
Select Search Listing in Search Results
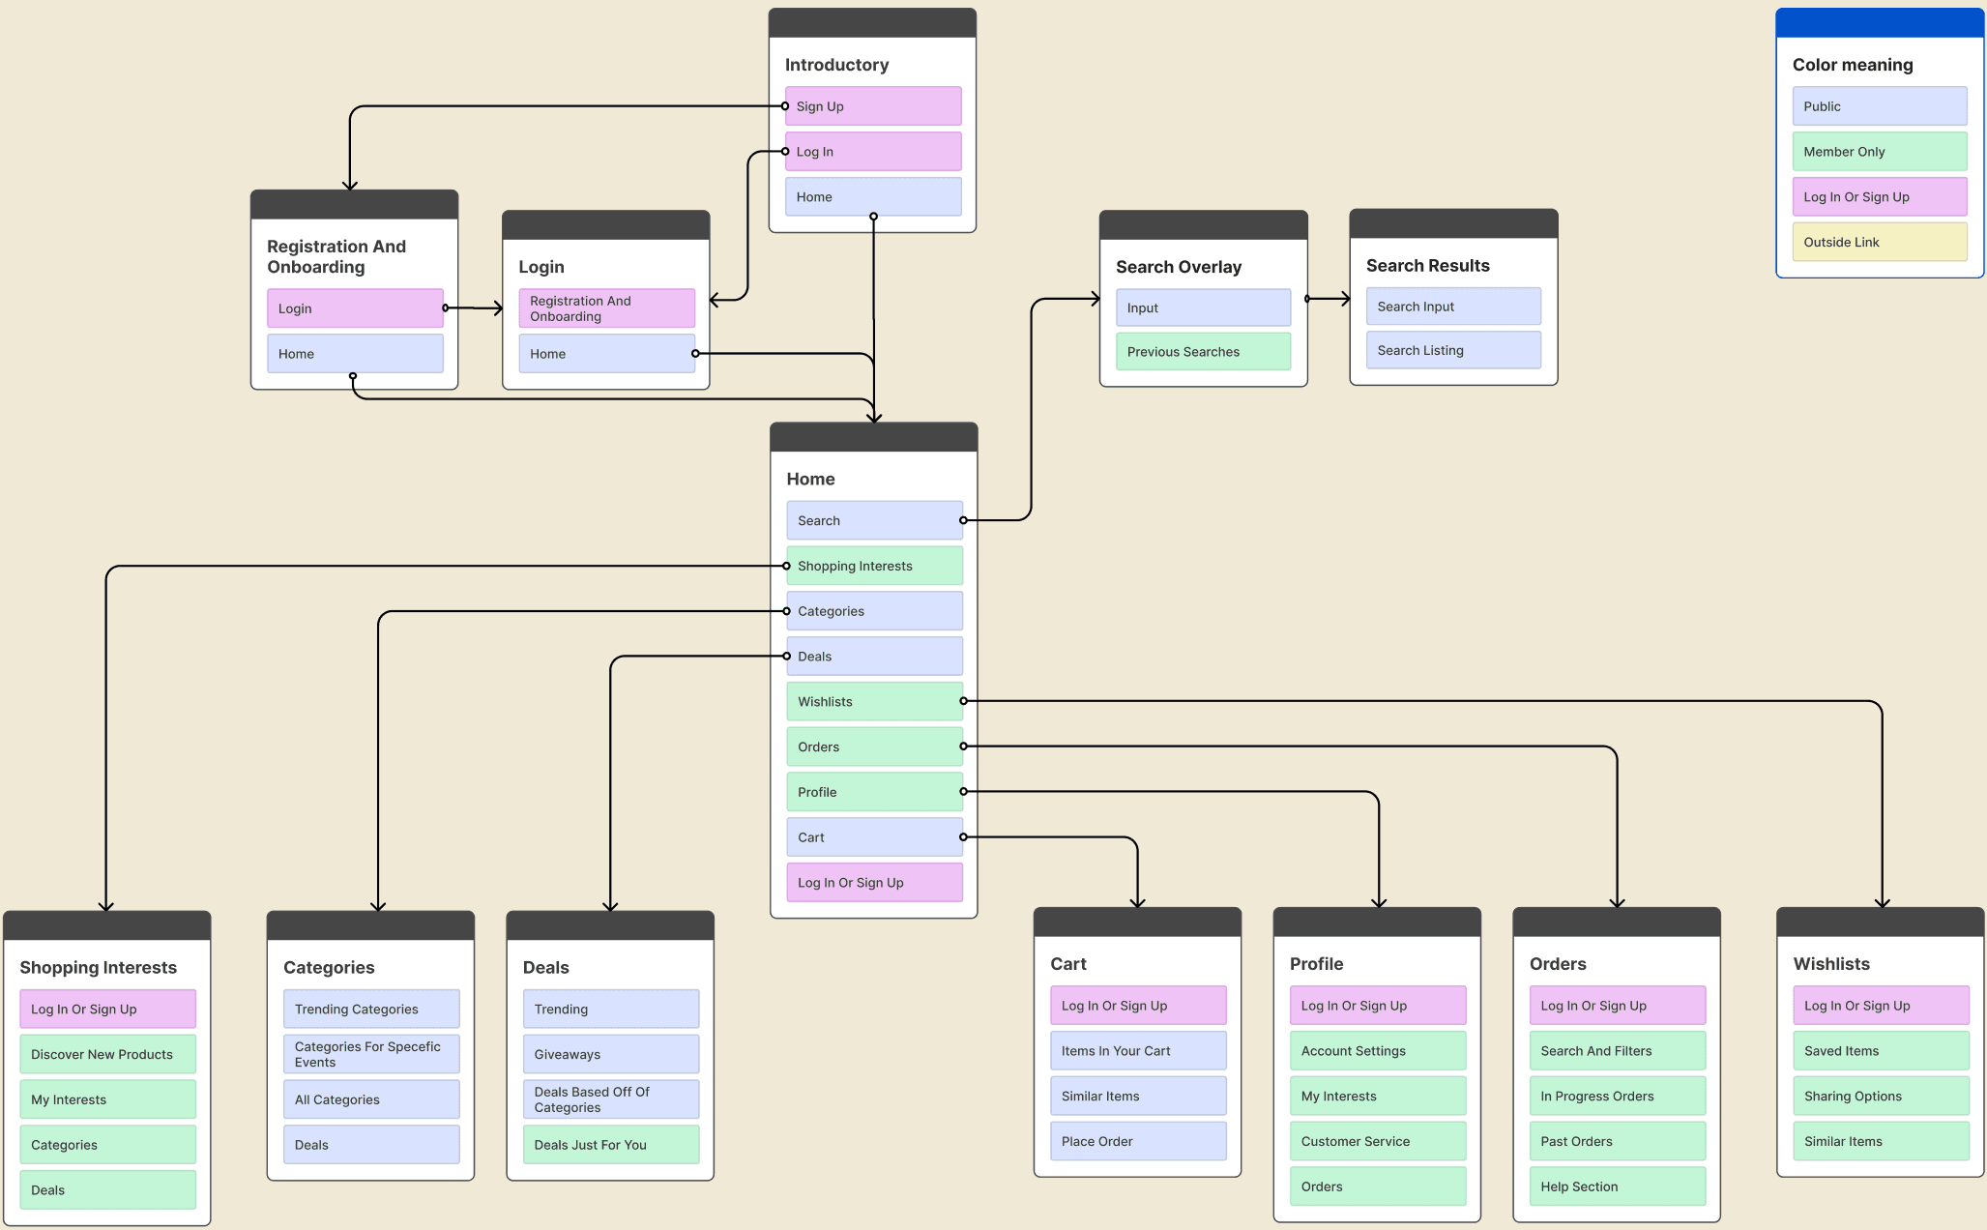tap(1452, 350)
